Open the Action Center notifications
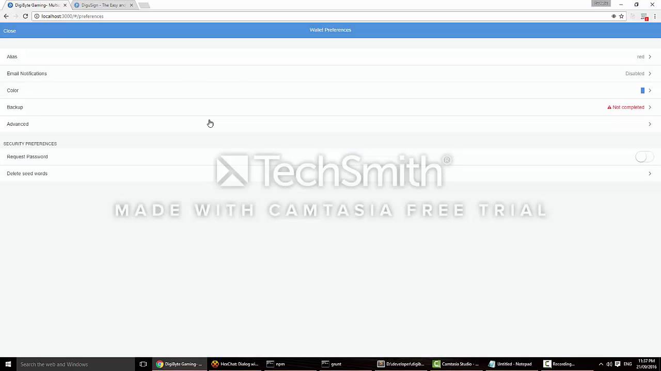The image size is (661, 371). pyautogui.click(x=617, y=364)
